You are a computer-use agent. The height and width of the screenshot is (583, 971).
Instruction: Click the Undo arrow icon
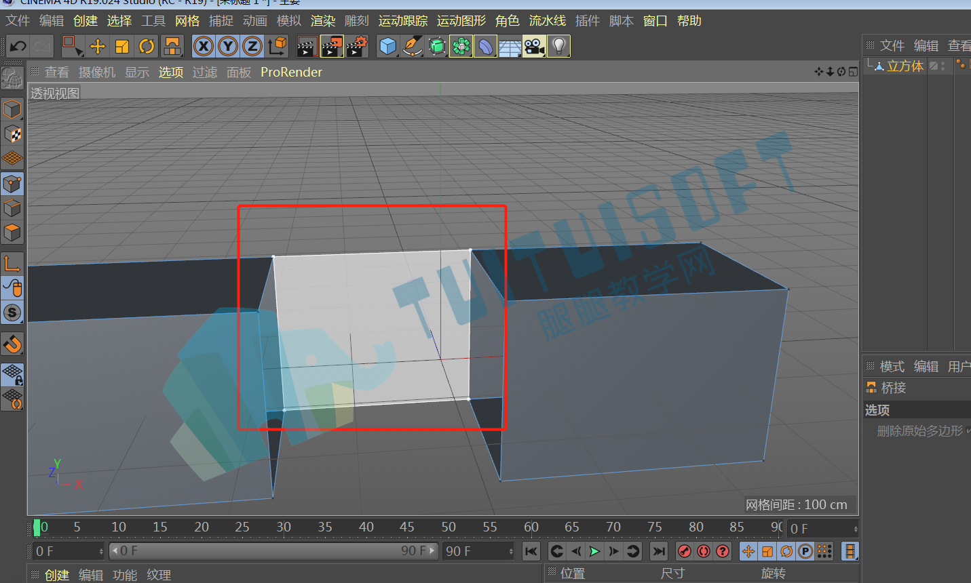point(18,46)
